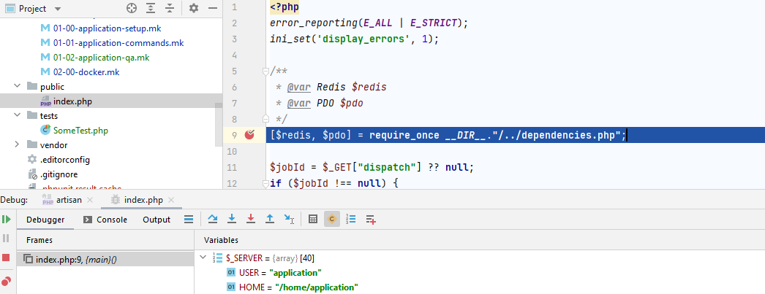The height and width of the screenshot is (294, 765).
Task: Click the Step Over debugger icon
Action: (x=213, y=219)
